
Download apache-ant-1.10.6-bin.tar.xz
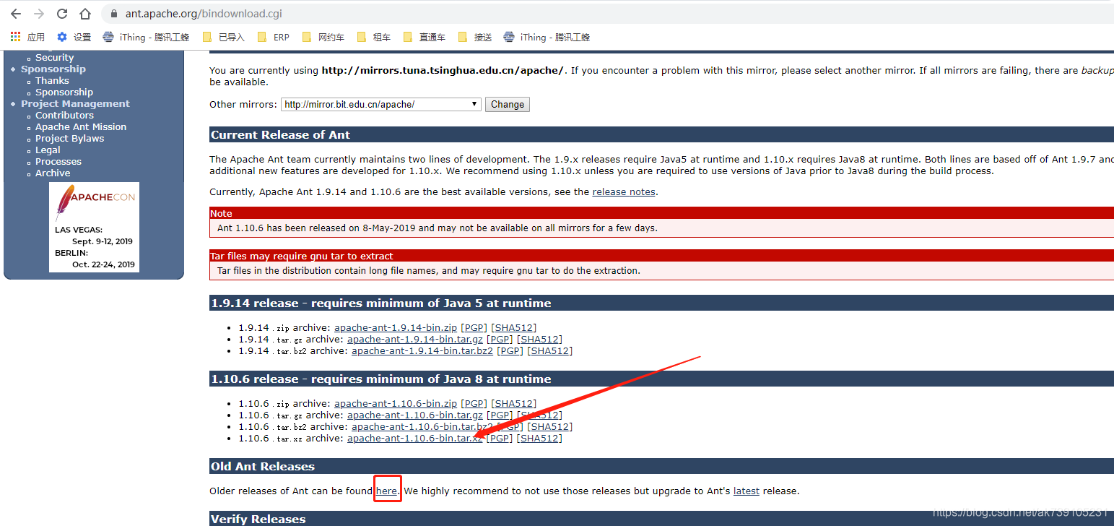click(415, 439)
